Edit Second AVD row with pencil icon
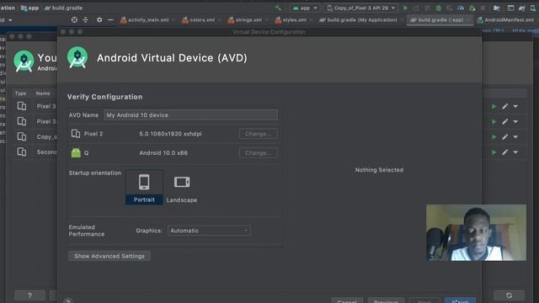Screen dimensions: 539x303 505,152
